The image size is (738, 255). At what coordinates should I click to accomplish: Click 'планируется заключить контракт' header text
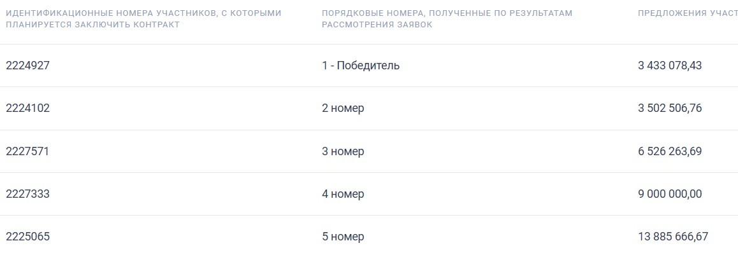pos(92,24)
